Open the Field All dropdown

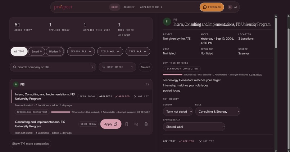point(110,52)
